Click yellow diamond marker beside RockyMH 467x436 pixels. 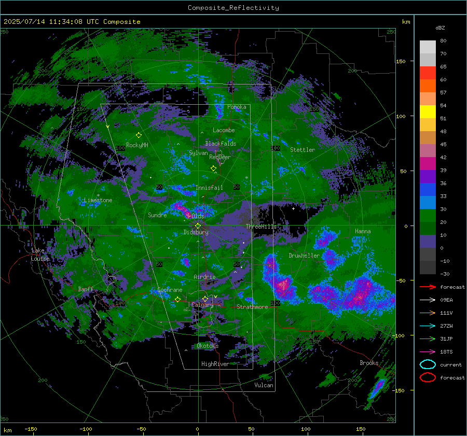(x=139, y=135)
